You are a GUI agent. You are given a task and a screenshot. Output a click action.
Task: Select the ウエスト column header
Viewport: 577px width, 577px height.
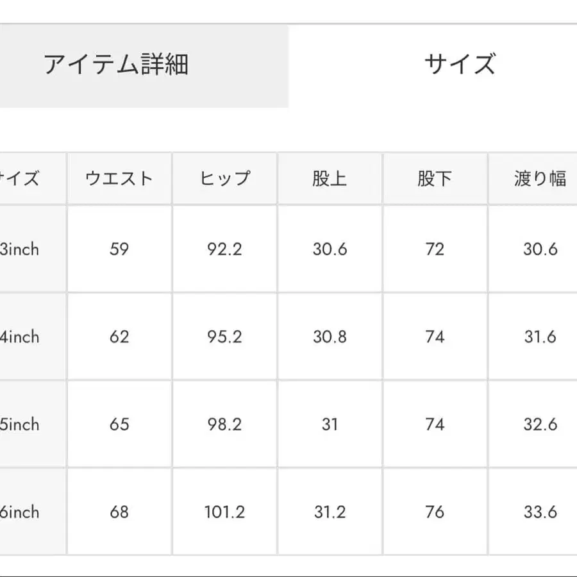[119, 178]
